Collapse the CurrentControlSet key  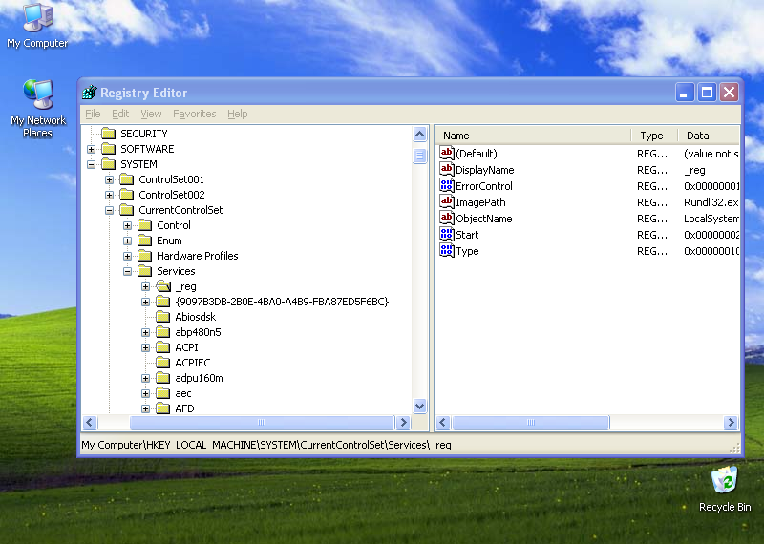point(109,210)
